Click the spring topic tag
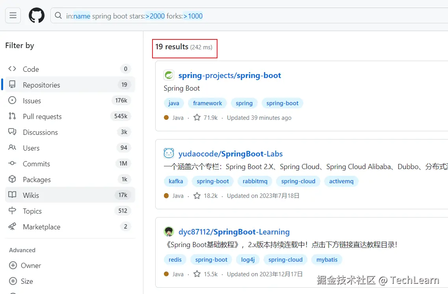 click(x=244, y=103)
